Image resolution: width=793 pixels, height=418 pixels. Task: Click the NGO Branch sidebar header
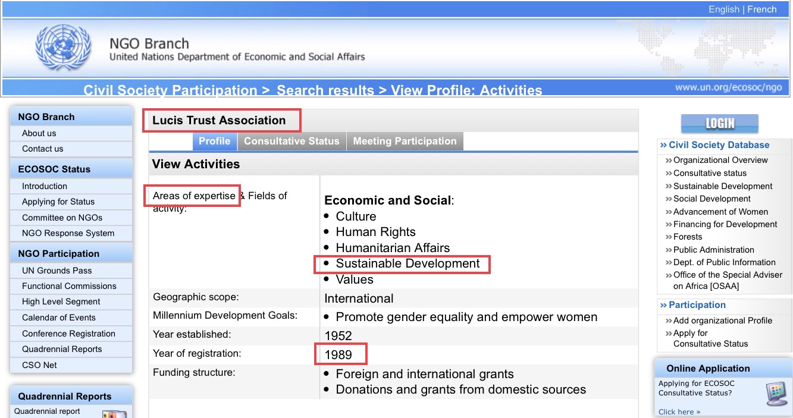[71, 117]
